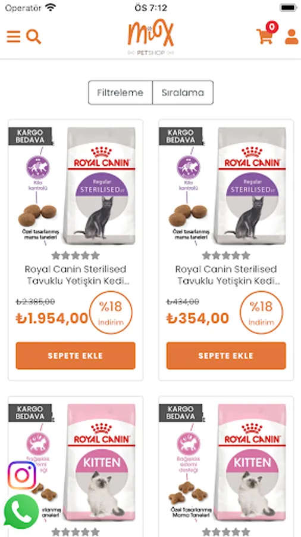Tap the %18 İndirim badge on ₺354,00 item

click(261, 312)
